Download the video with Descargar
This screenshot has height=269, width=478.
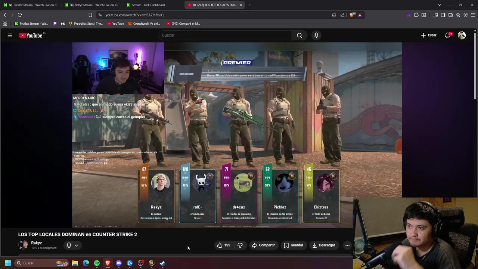[324, 245]
